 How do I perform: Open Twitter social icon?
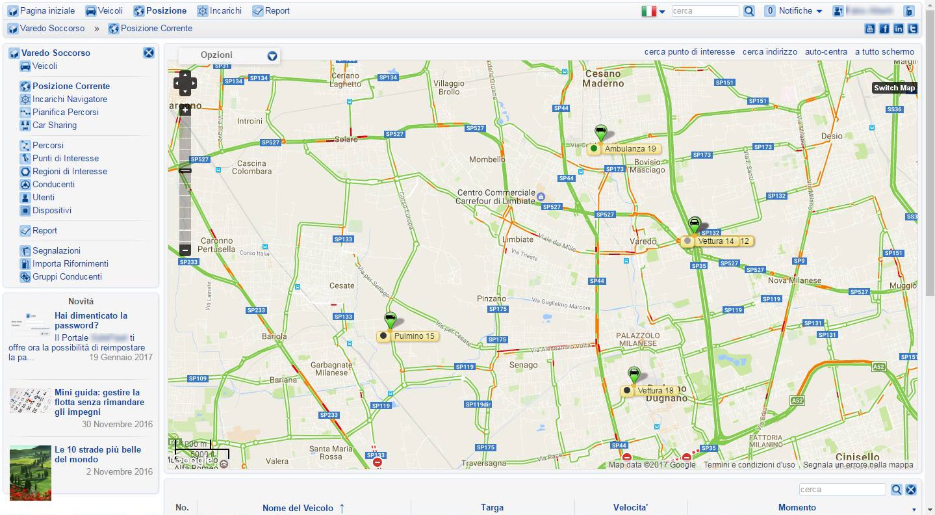point(913,29)
